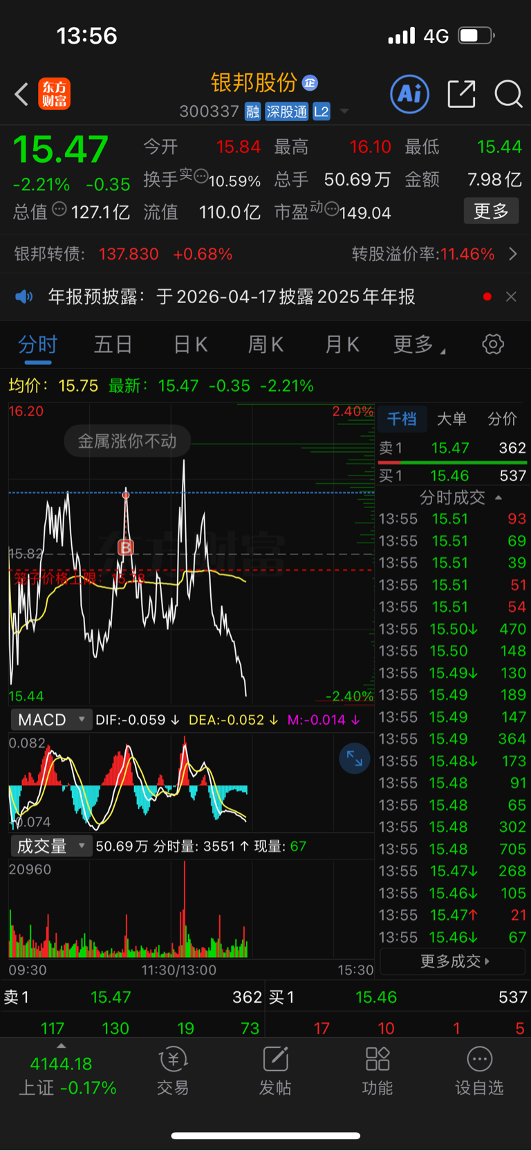Dismiss the announcement with the X
This screenshot has height=1151, width=531.
(x=511, y=297)
